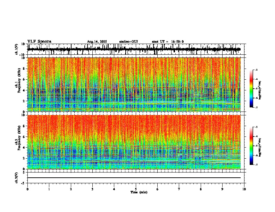Click Time axis tick label "3"
Screen dimensions: 275x212
[x=92, y=189]
